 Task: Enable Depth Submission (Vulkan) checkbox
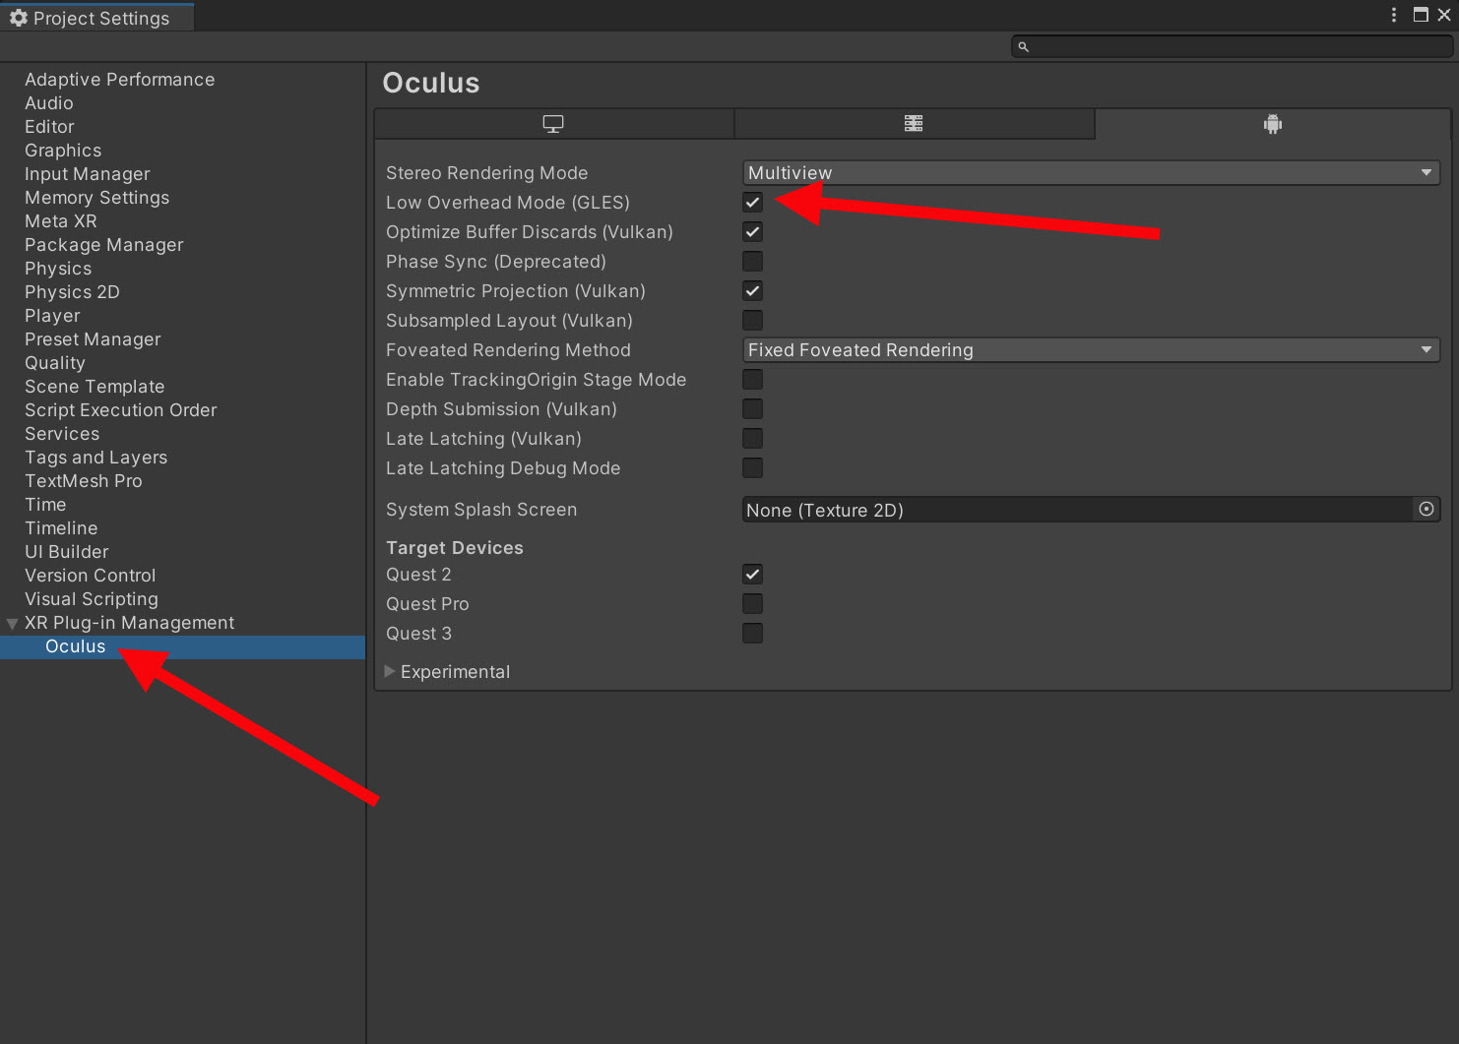point(753,409)
